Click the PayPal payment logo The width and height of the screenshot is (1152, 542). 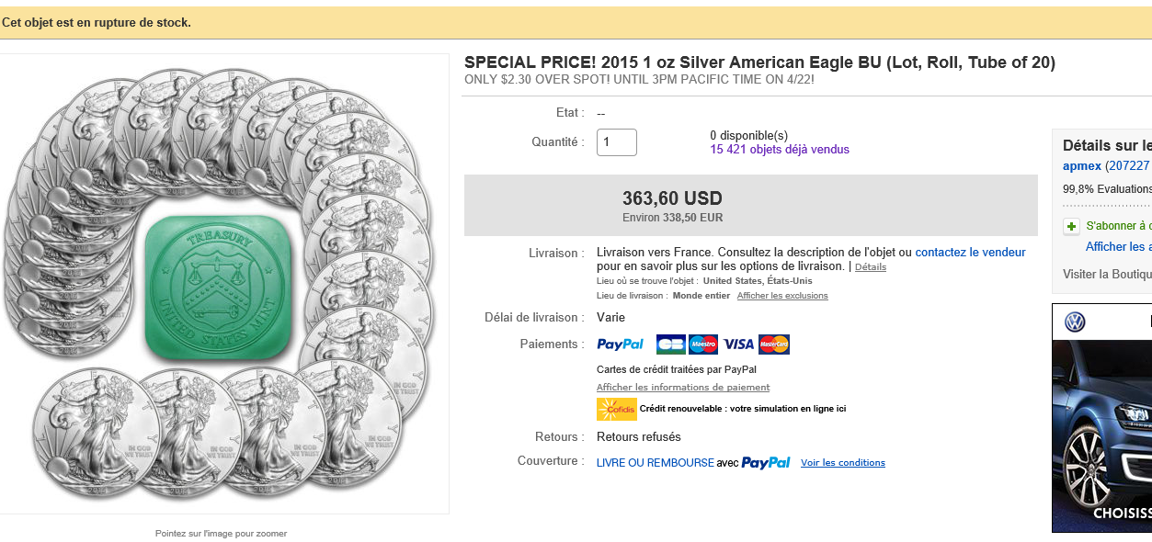(621, 344)
